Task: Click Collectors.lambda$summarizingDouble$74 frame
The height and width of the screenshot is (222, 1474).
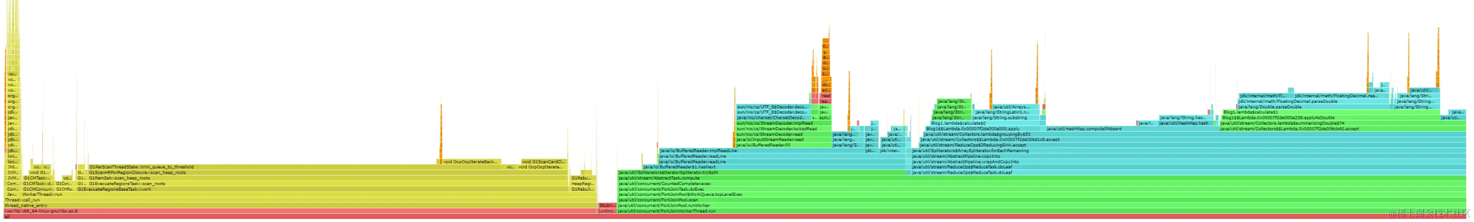Action: (1343, 123)
